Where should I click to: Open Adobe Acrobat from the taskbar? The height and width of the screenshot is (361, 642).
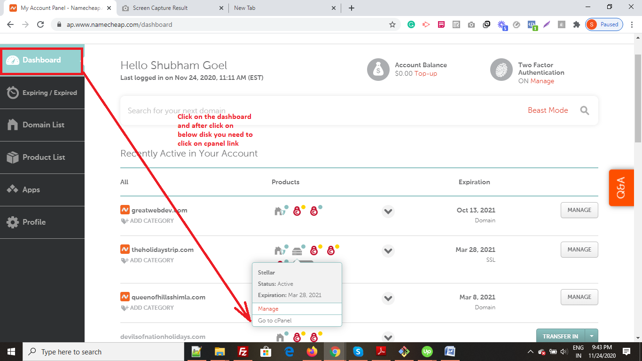point(381,352)
